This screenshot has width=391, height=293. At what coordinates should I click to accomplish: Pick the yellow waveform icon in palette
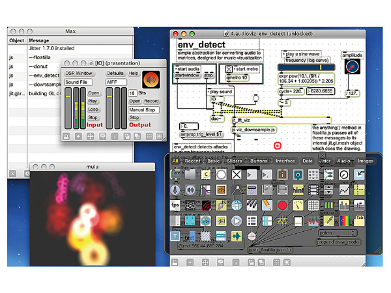point(237,236)
